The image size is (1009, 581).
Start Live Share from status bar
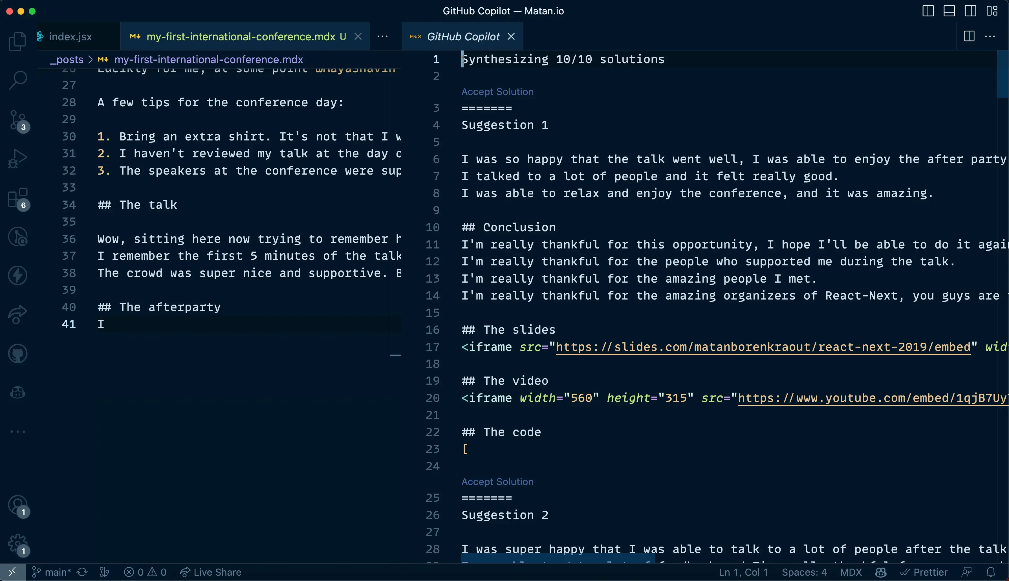click(x=211, y=572)
